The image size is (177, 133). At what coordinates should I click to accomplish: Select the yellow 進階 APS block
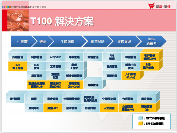(53, 108)
